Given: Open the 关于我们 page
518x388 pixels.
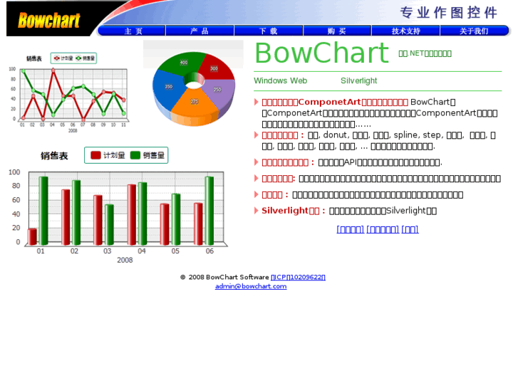Looking at the screenshot, I should point(474,31).
